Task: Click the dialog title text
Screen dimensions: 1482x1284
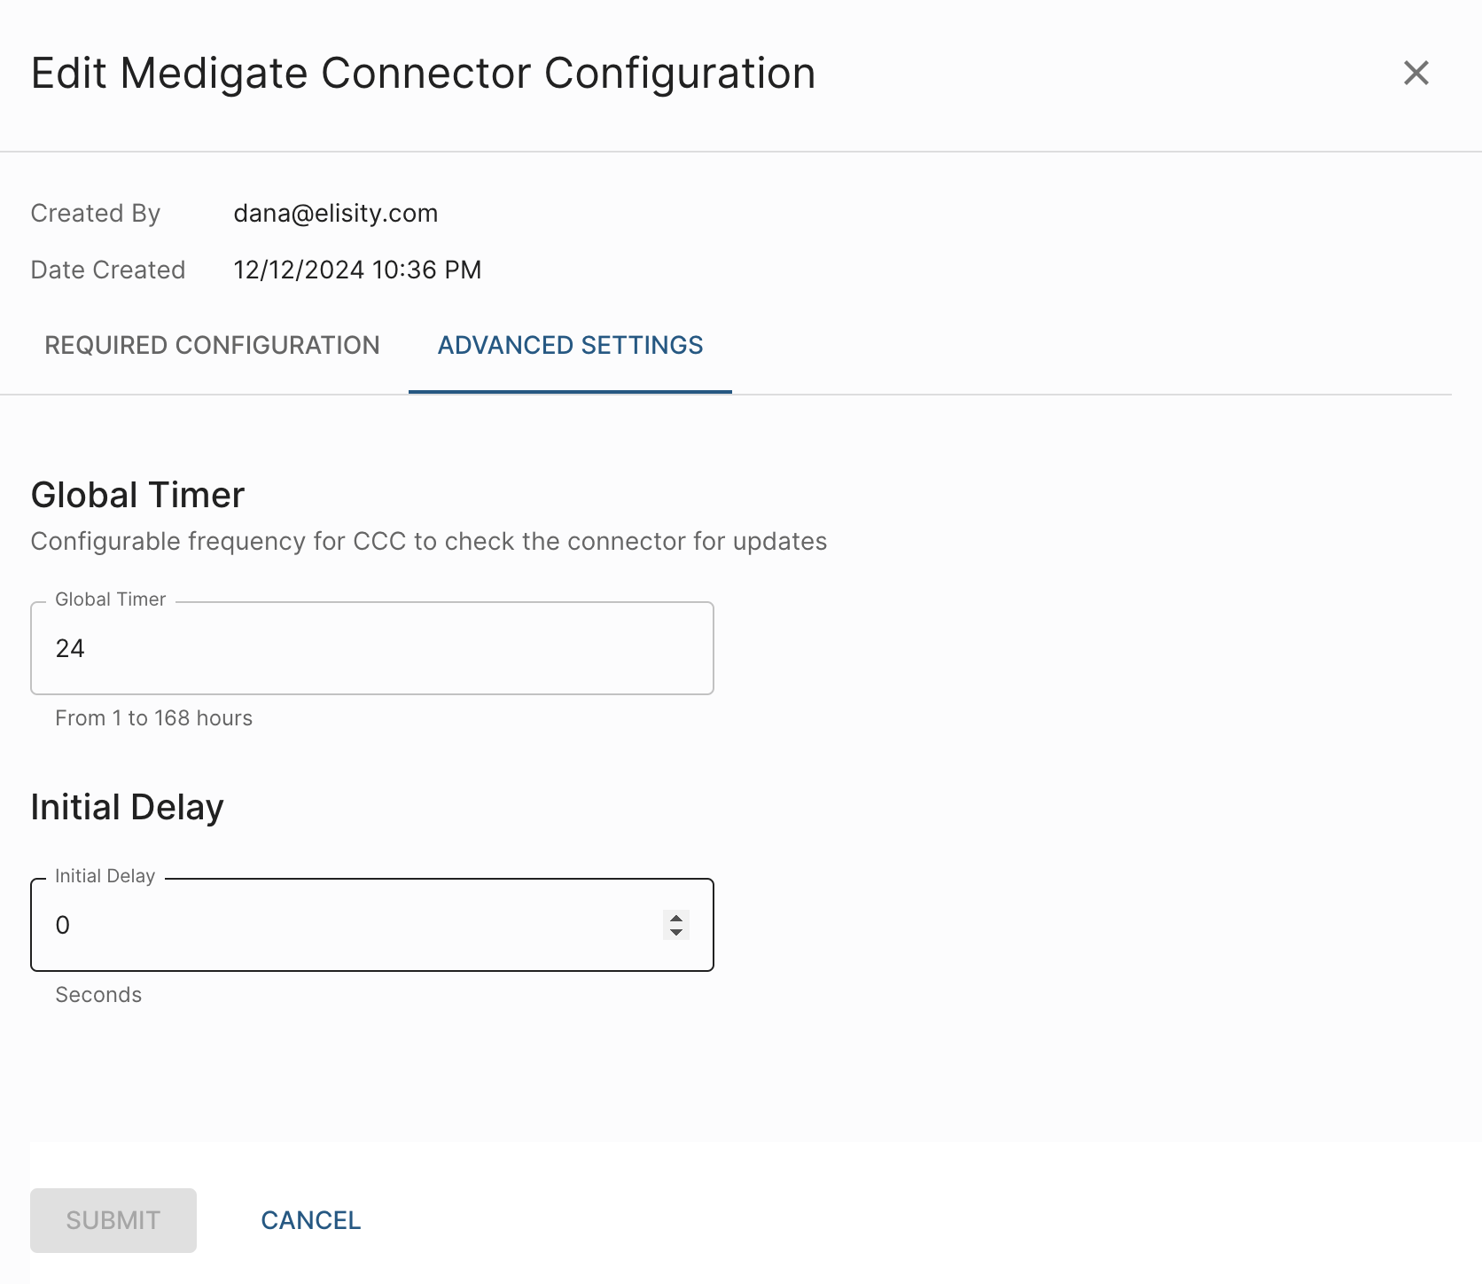Action: (x=424, y=73)
